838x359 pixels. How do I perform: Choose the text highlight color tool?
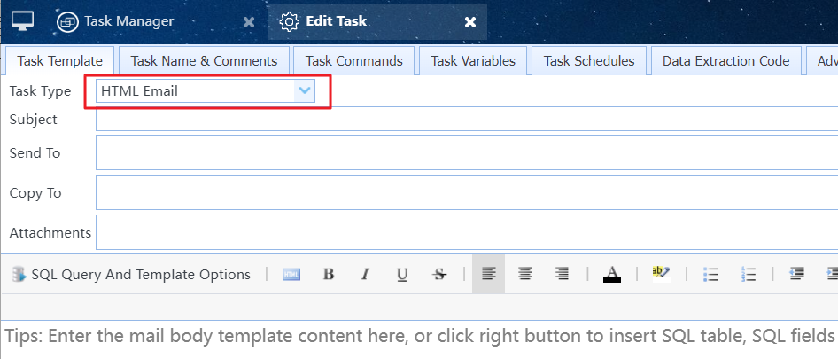click(661, 274)
